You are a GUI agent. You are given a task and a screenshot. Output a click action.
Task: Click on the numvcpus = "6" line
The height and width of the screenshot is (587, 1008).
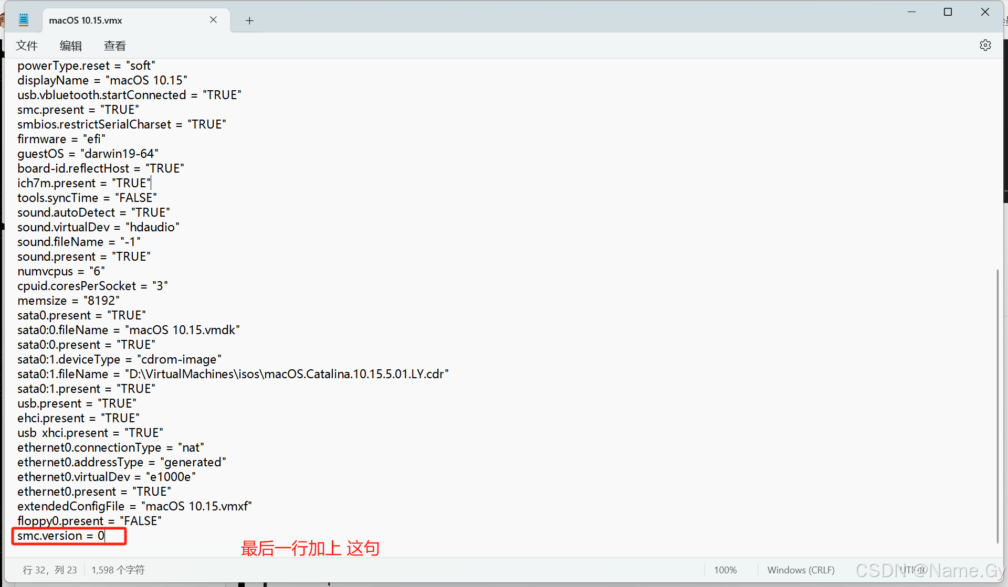click(61, 271)
